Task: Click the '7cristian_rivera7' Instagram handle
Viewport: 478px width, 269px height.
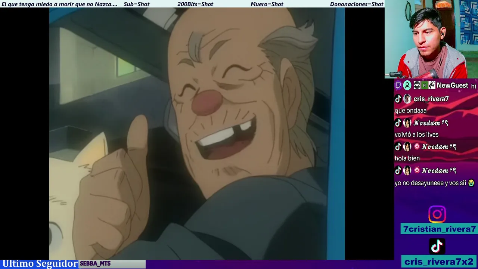Action: [439, 229]
